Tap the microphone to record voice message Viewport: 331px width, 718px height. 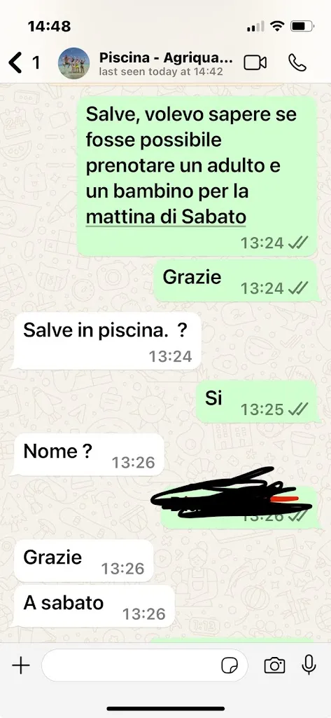(309, 665)
